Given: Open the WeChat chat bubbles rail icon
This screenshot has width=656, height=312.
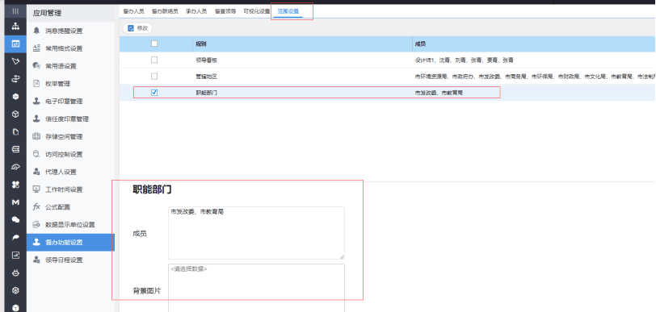Looking at the screenshot, I should pyautogui.click(x=15, y=220).
